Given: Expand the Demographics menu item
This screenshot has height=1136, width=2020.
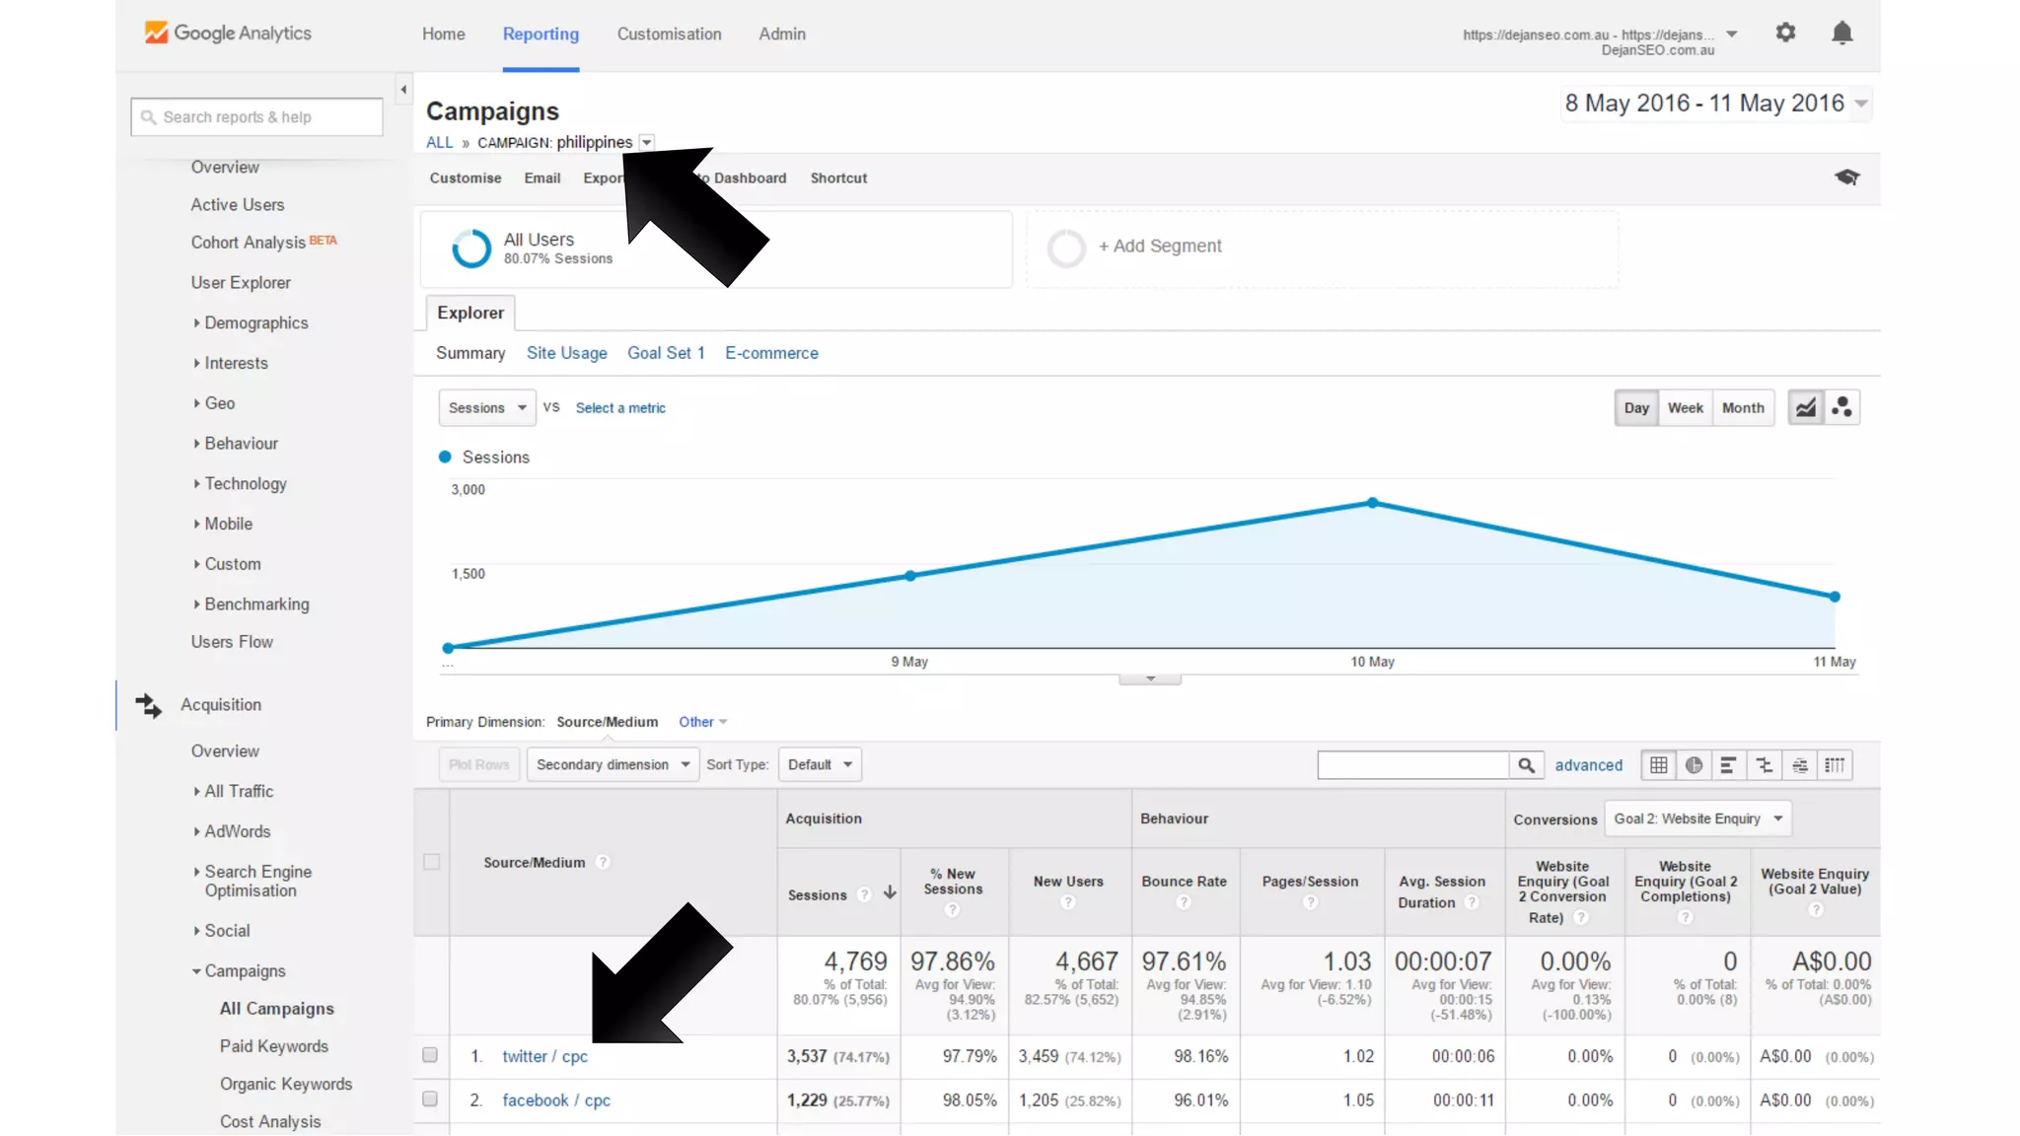Looking at the screenshot, I should click(255, 323).
